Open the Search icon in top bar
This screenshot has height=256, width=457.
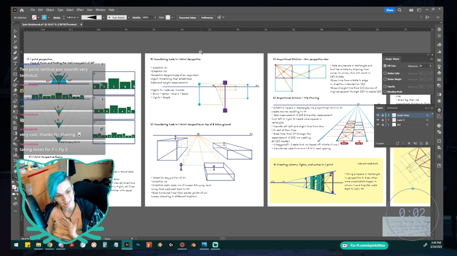(399, 10)
